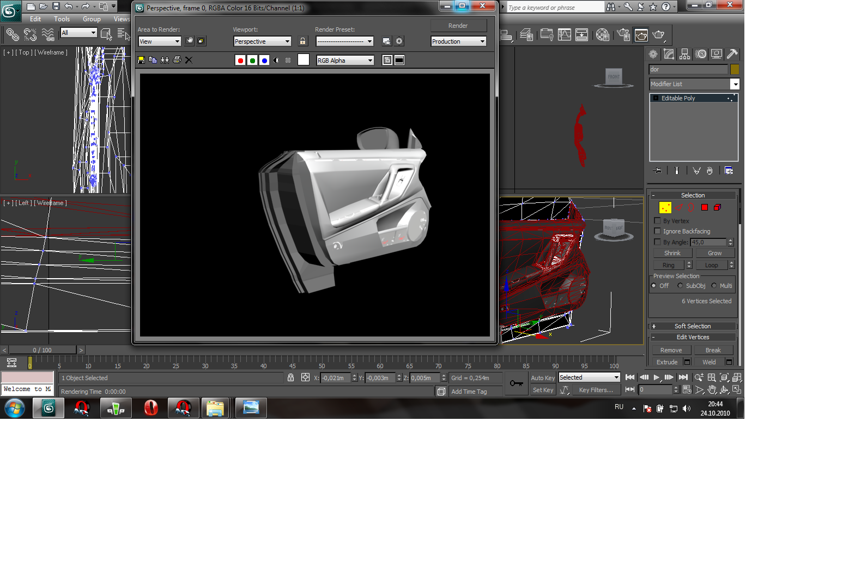This screenshot has width=849, height=577.
Task: Select Polygon sub-object level icon
Action: pos(705,207)
